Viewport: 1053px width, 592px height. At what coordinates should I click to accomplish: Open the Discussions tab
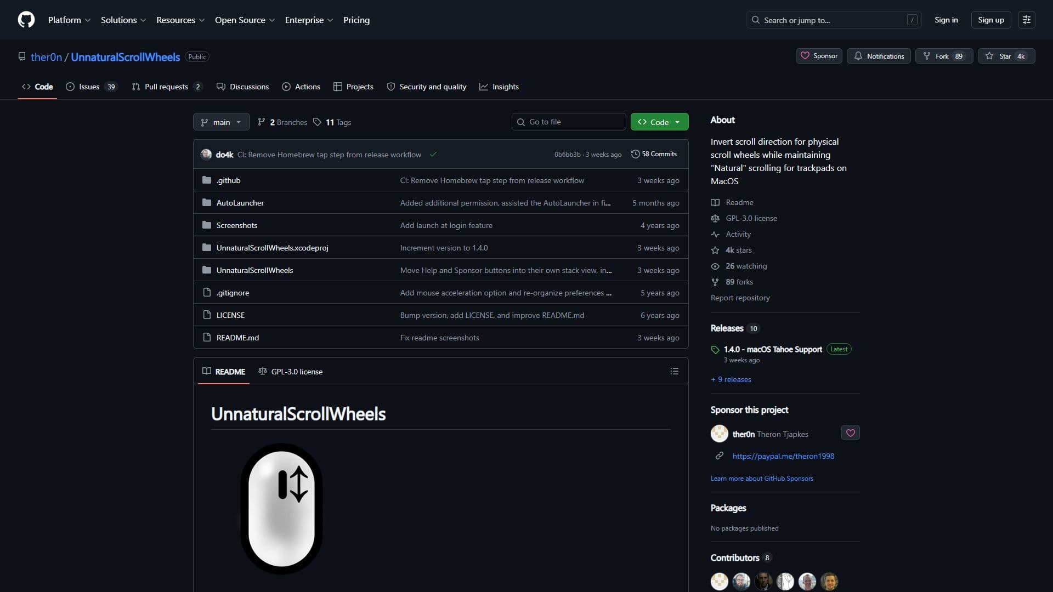point(242,87)
